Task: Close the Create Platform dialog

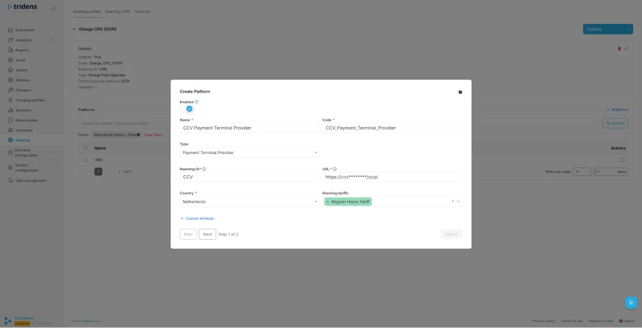Action: tap(460, 92)
